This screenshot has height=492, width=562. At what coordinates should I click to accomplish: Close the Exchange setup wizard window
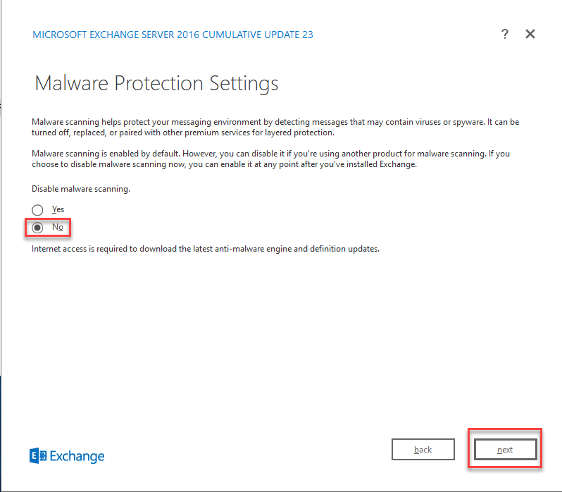(x=530, y=35)
